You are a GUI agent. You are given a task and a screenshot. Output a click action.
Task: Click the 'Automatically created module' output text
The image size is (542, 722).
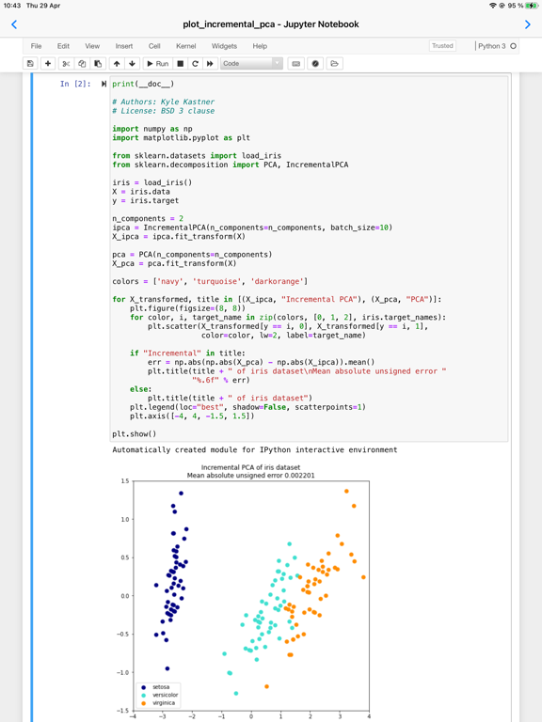coord(254,450)
